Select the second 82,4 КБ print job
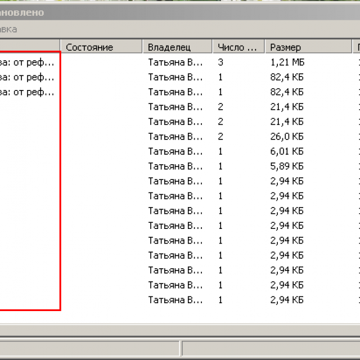 pos(287,92)
